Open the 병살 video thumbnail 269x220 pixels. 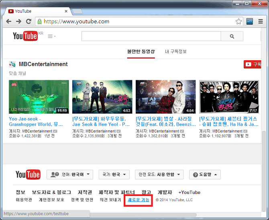click(165, 97)
